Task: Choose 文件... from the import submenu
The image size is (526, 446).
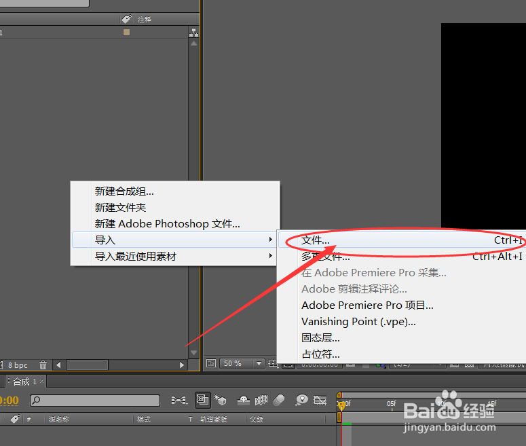Action: [402, 240]
